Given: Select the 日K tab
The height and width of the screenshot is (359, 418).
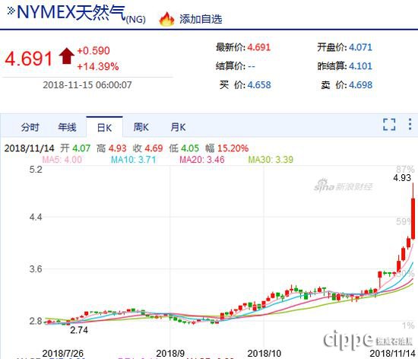Looking at the screenshot, I should pos(104,128).
